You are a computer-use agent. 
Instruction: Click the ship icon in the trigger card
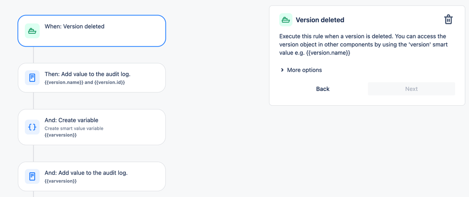(32, 31)
